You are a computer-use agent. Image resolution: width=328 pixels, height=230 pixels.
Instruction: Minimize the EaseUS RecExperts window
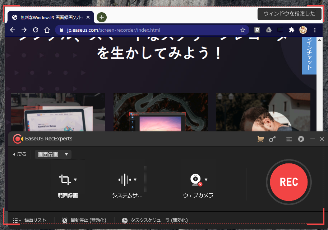(313, 139)
